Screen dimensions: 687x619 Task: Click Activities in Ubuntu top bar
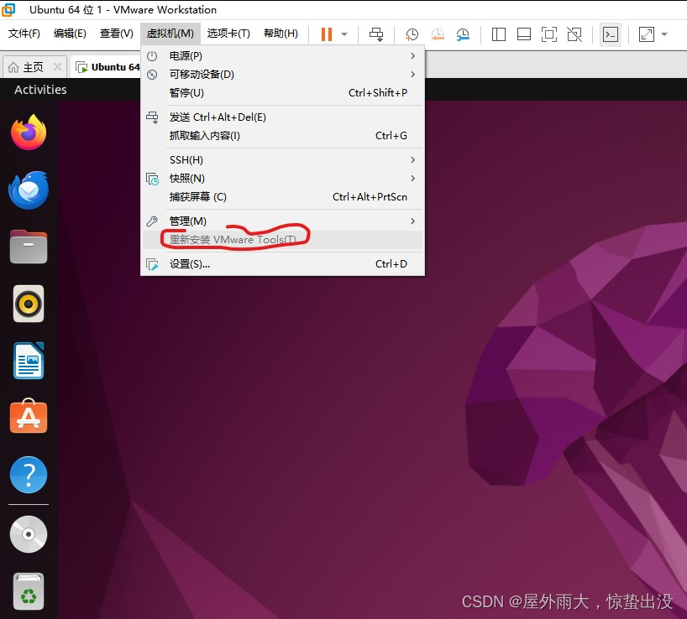point(40,90)
